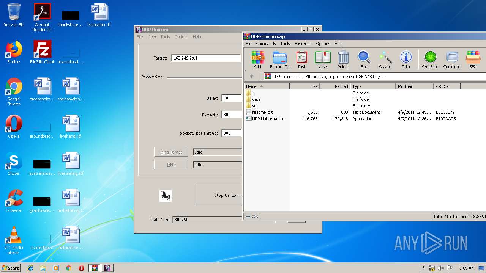Sort by the CRC32 column header
This screenshot has width=486, height=273.
click(447, 86)
